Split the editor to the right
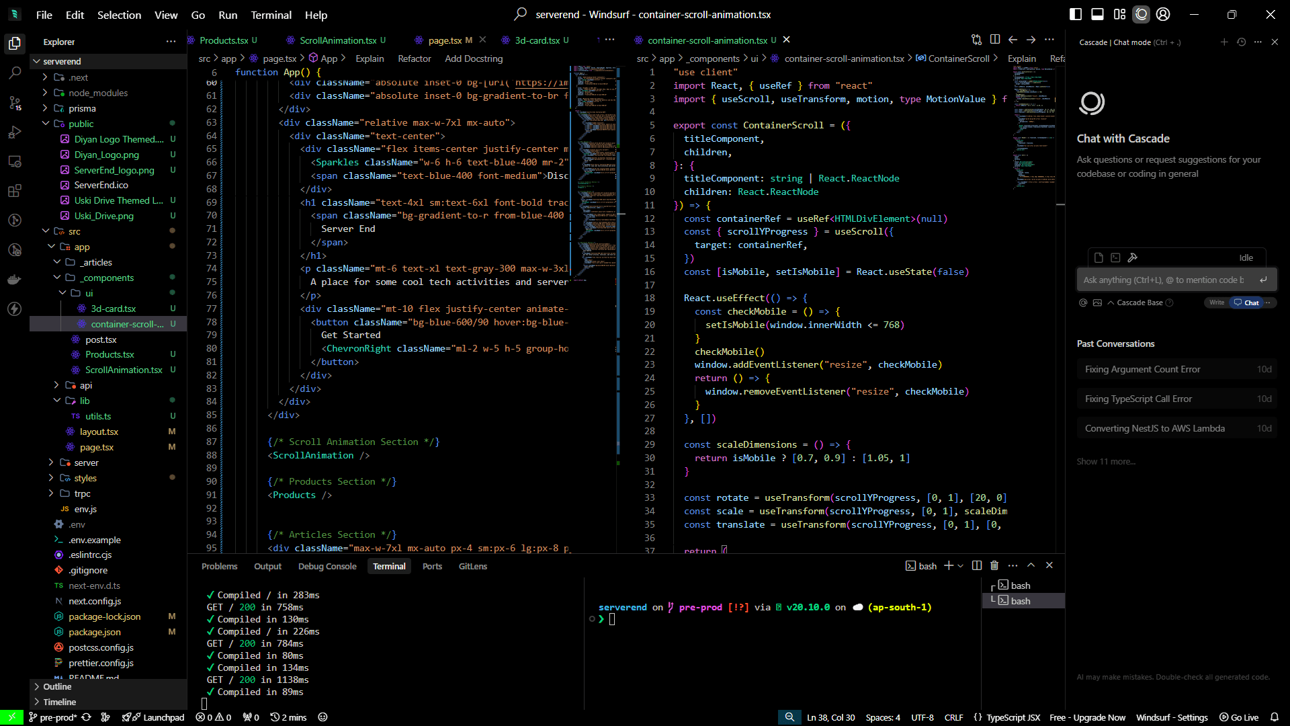 coord(995,40)
